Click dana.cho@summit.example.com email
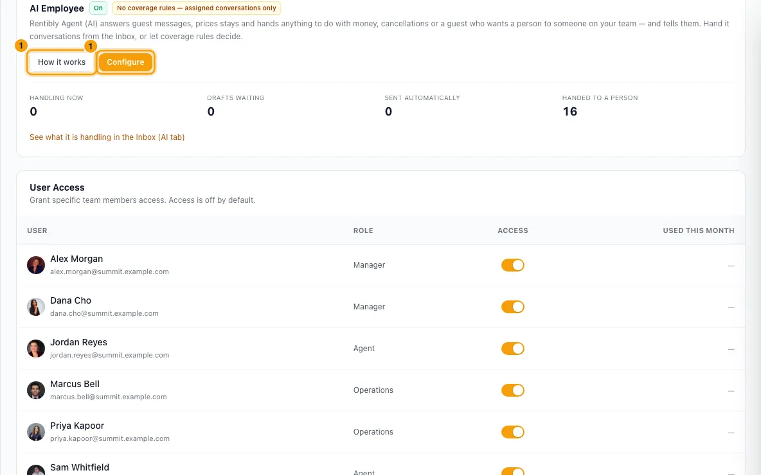The width and height of the screenshot is (761, 475). pyautogui.click(x=104, y=314)
